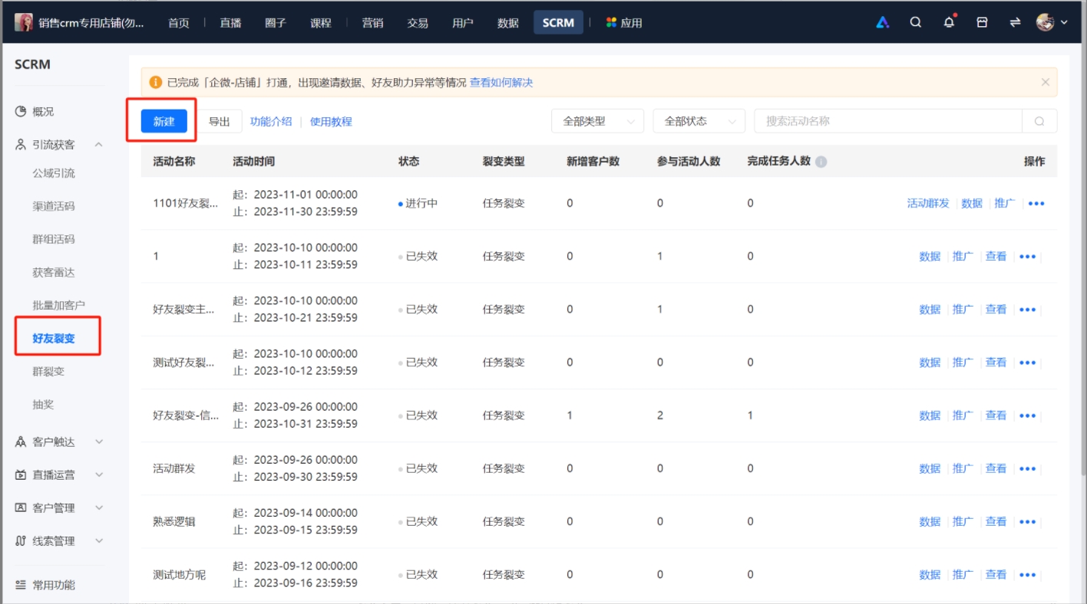This screenshot has width=1087, height=604.
Task: Dismiss the yellow notice banner
Action: 1045,82
